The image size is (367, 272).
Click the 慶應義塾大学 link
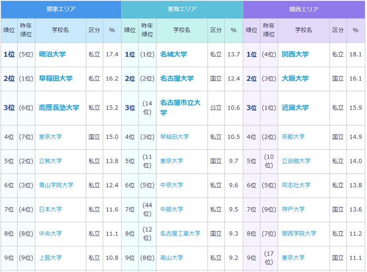59,107
